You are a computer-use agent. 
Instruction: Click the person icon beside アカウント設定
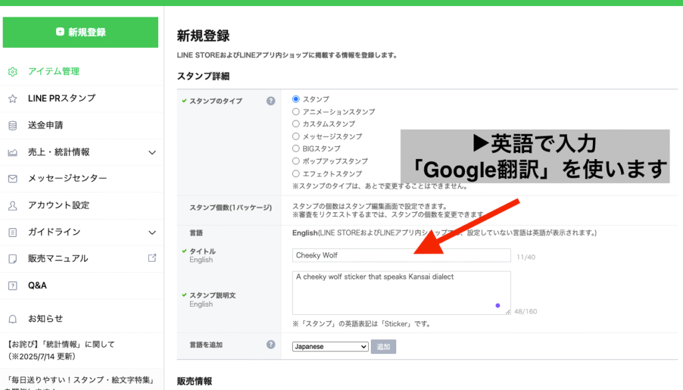click(13, 206)
